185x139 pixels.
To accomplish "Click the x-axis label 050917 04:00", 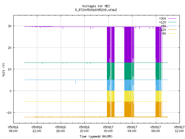I will click(132, 129).
